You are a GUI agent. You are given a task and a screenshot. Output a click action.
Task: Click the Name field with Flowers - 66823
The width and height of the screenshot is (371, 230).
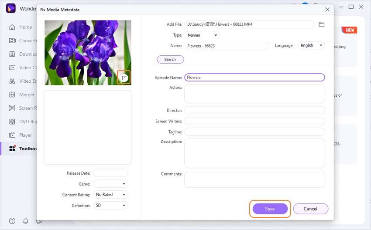tap(227, 46)
